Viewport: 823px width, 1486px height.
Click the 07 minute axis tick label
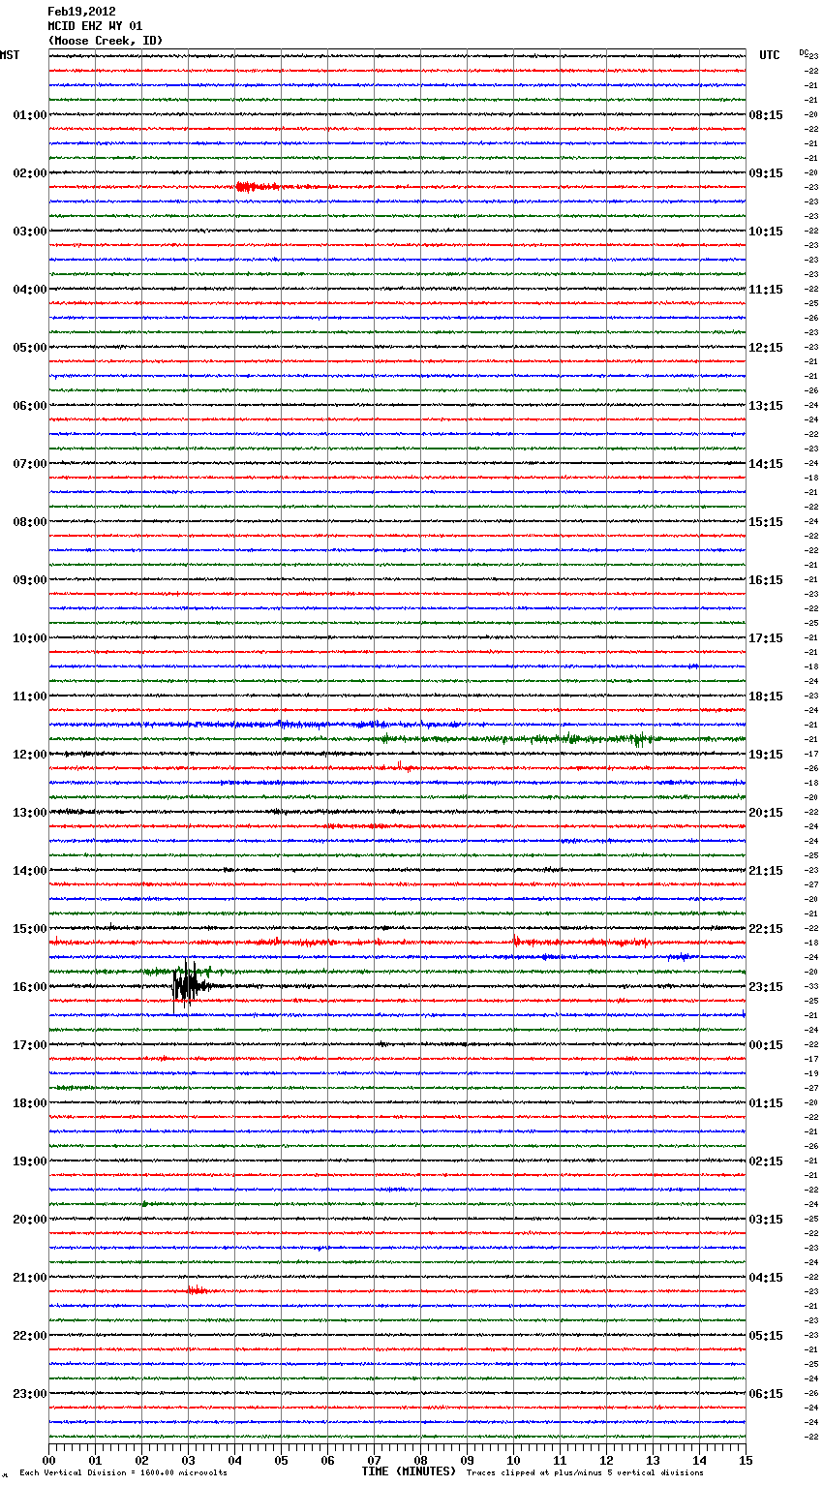pos(374,1460)
